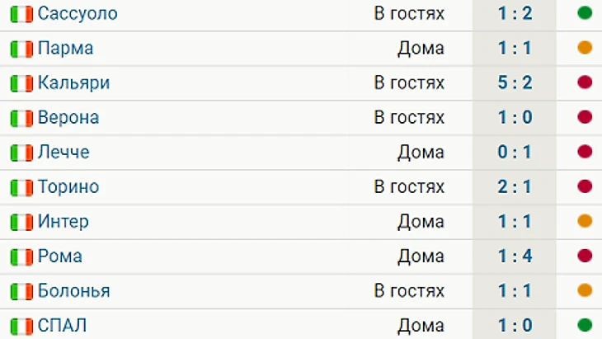Click the В гостях label in Верона row
The image size is (602, 339).
click(x=409, y=117)
